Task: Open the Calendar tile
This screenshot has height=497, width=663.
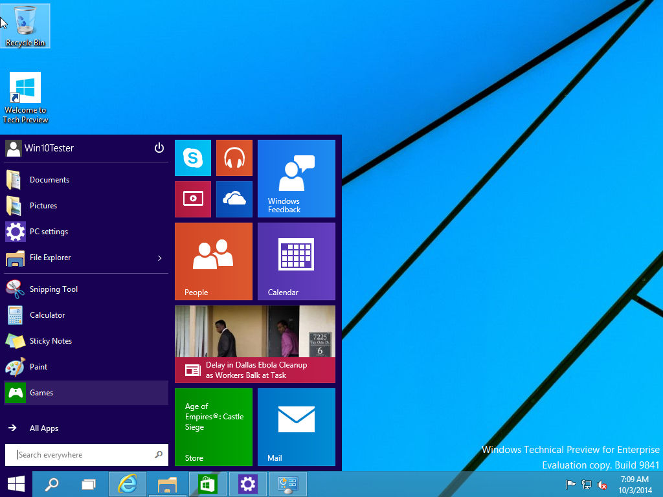Action: click(x=296, y=261)
